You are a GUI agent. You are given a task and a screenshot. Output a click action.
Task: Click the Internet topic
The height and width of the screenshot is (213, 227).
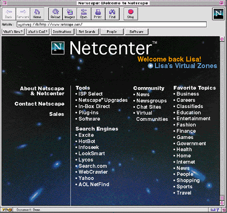coord(186,162)
